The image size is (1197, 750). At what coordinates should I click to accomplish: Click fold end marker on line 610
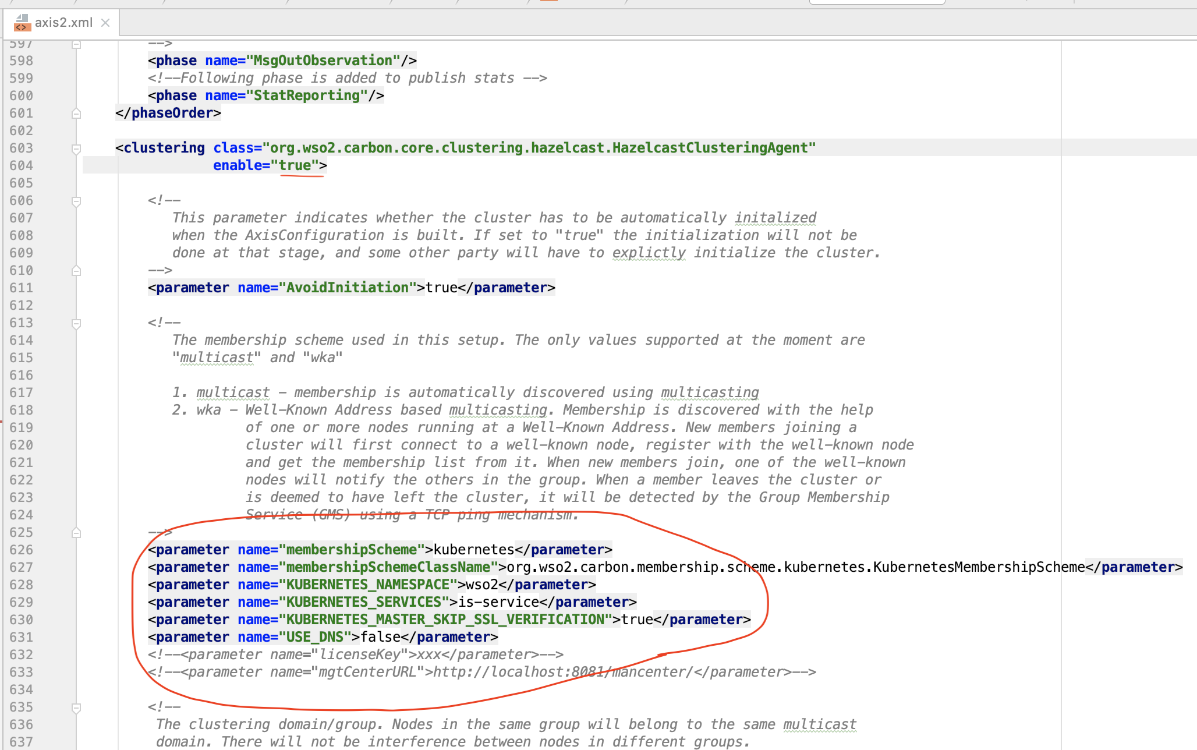click(76, 271)
